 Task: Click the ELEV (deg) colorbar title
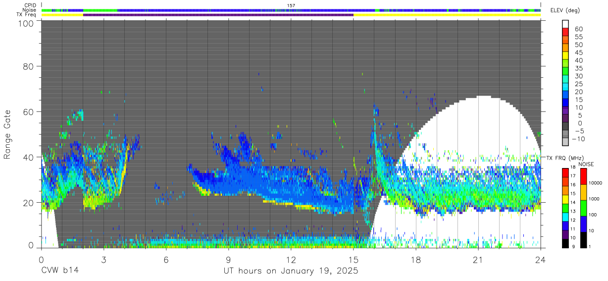click(x=565, y=10)
